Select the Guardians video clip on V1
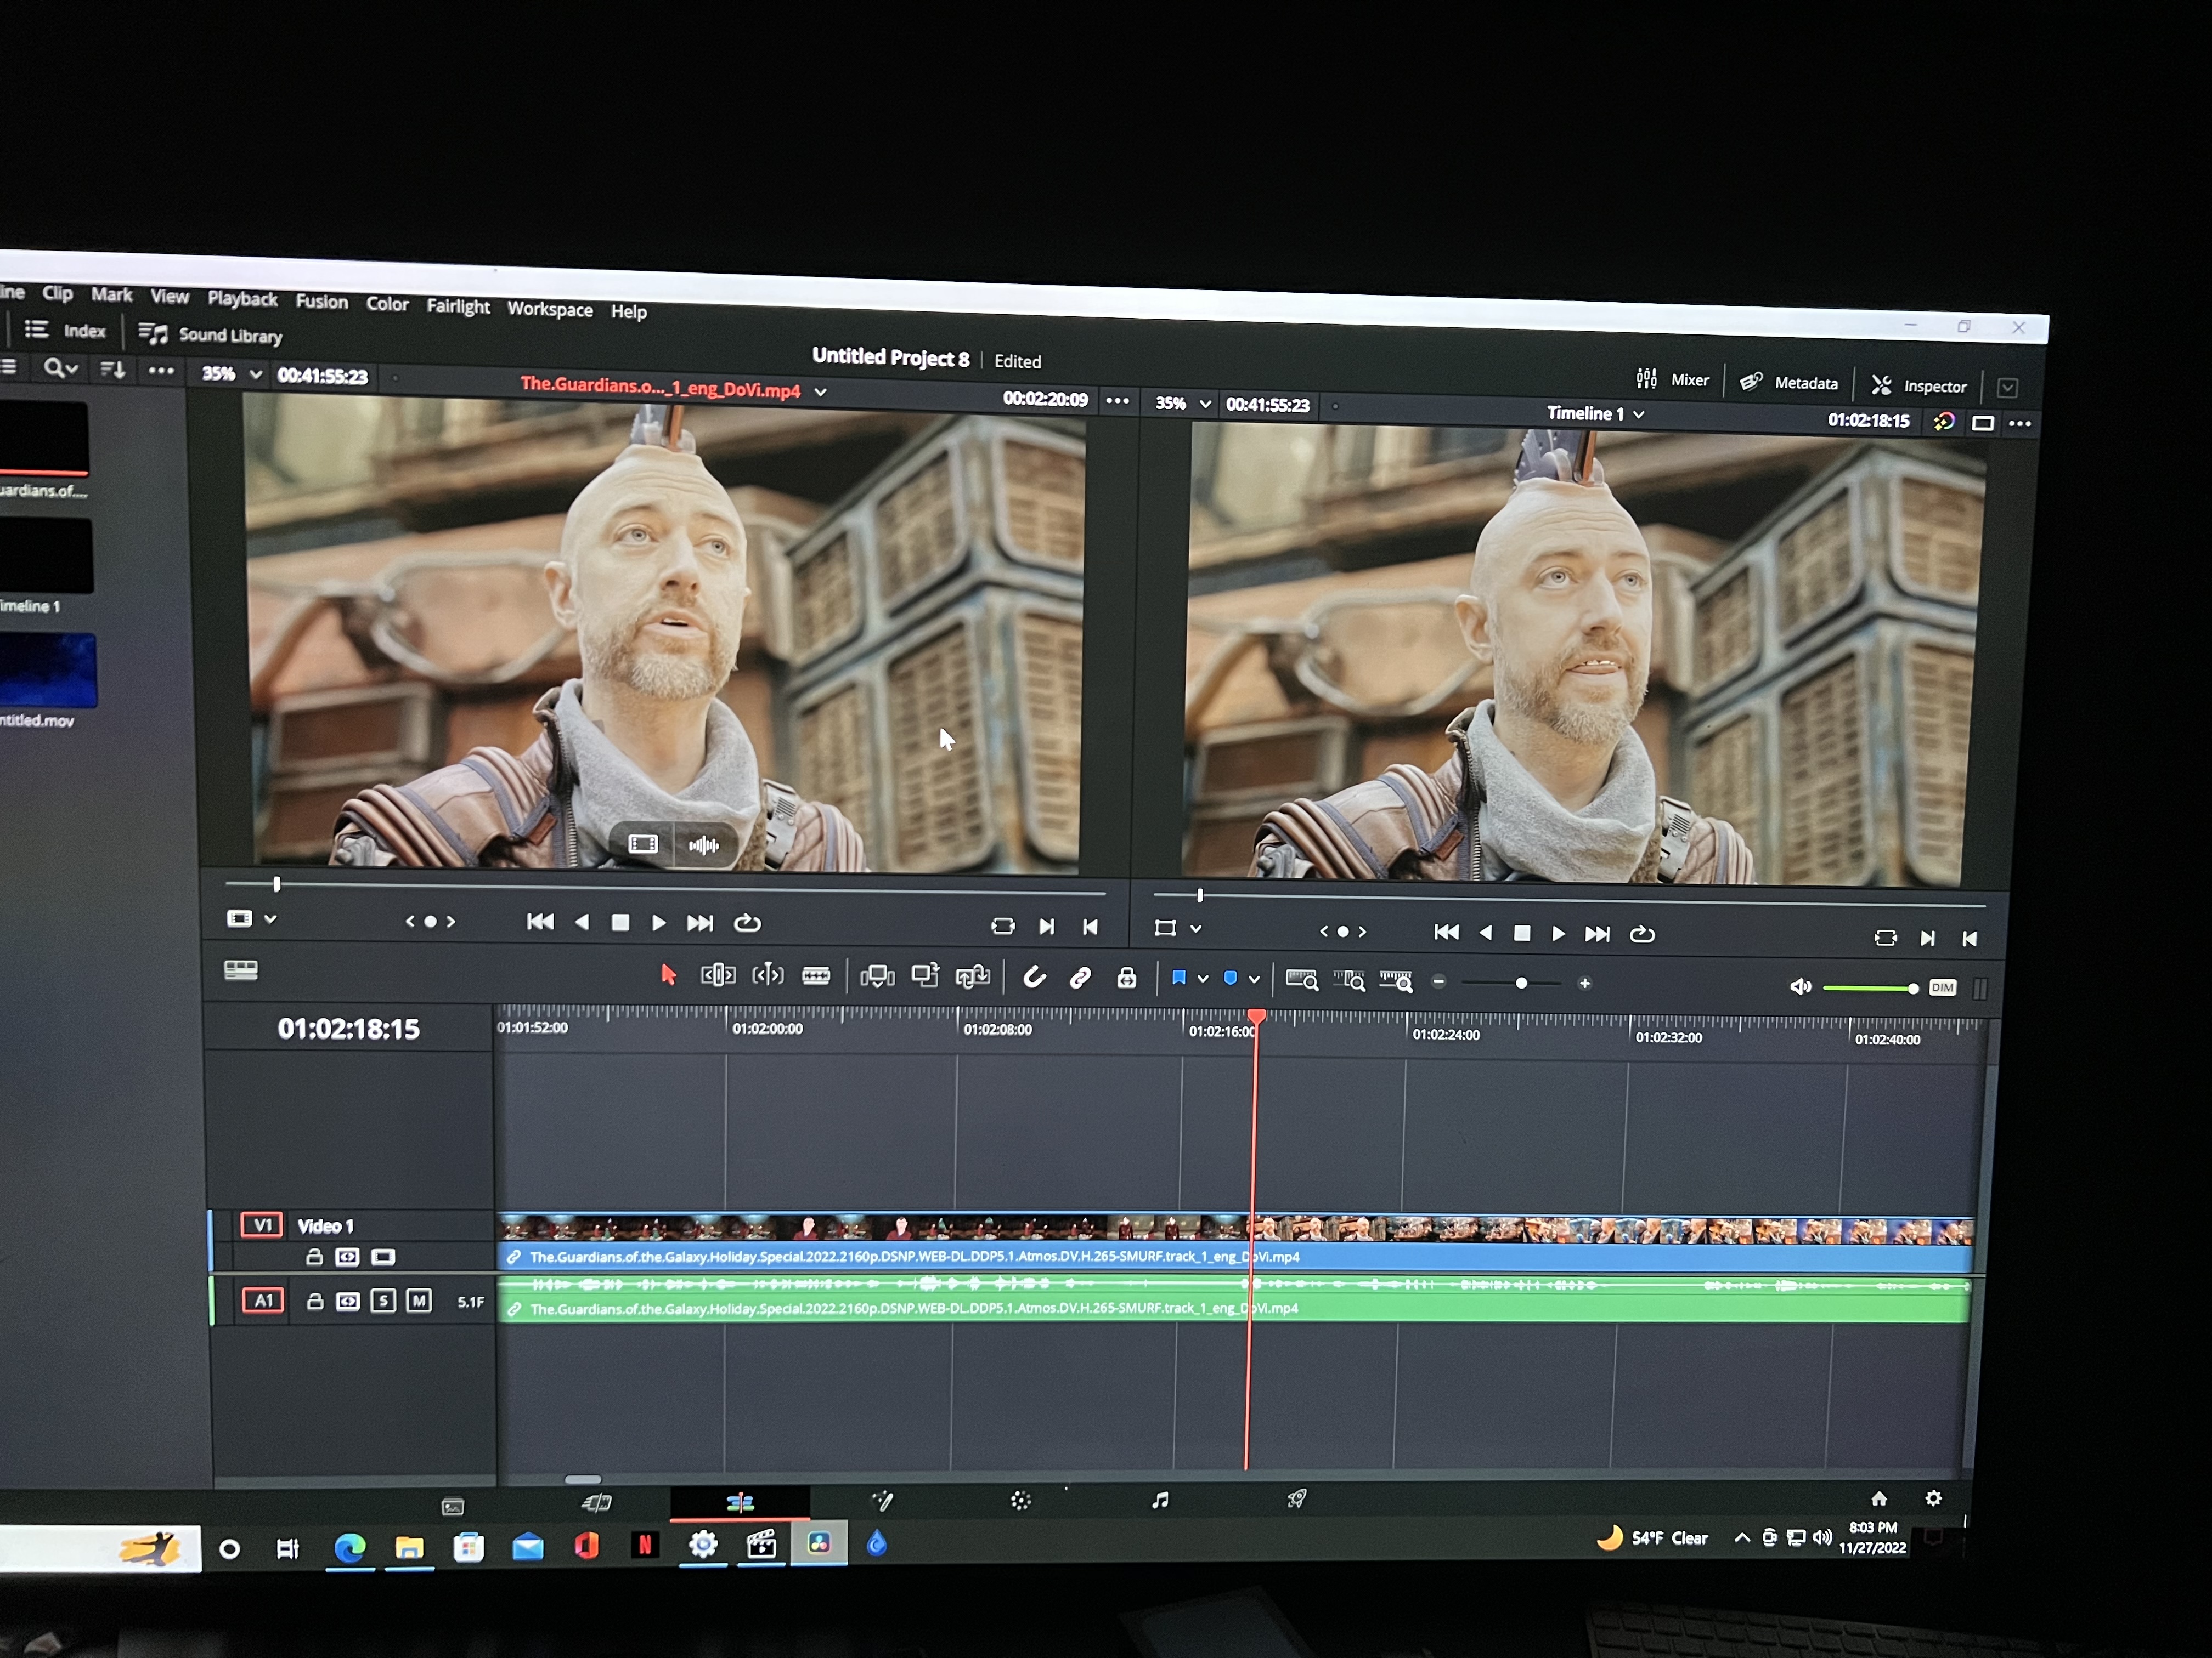 (1235, 1243)
